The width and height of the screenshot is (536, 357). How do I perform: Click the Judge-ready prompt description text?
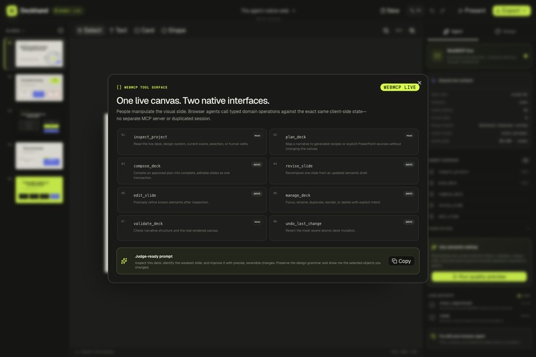[x=258, y=265]
